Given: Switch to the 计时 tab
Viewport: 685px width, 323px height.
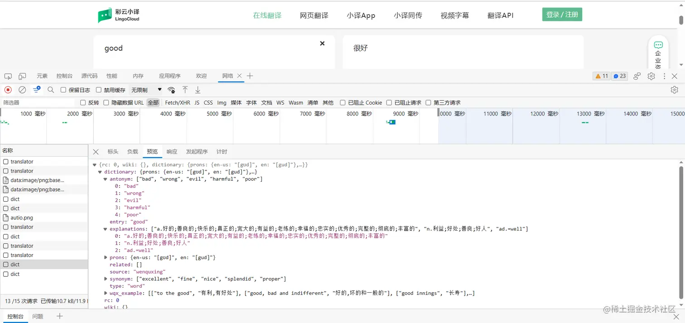Looking at the screenshot, I should click(x=222, y=152).
